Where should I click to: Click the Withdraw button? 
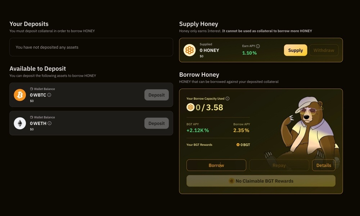point(324,50)
